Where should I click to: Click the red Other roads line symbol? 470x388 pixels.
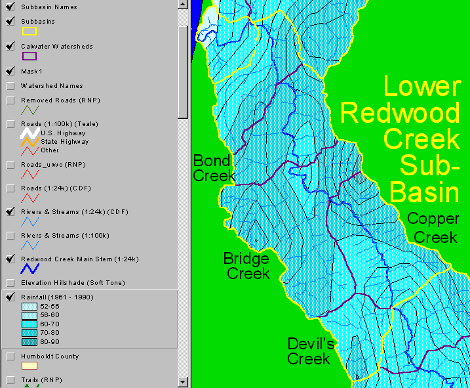point(29,151)
